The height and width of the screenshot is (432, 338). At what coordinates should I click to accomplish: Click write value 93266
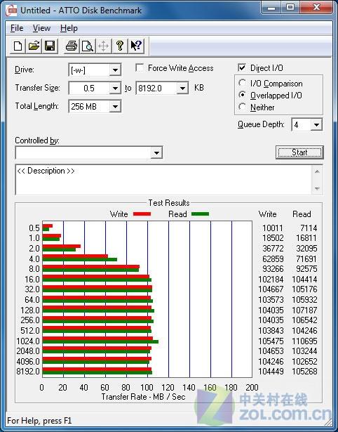click(x=273, y=268)
